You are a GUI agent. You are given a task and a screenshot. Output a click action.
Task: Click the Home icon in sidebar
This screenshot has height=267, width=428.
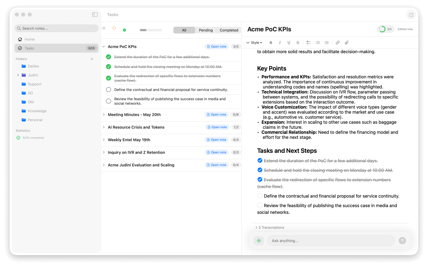tap(20, 39)
